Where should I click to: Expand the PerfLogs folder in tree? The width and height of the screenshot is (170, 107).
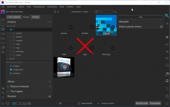pyautogui.click(x=11, y=51)
